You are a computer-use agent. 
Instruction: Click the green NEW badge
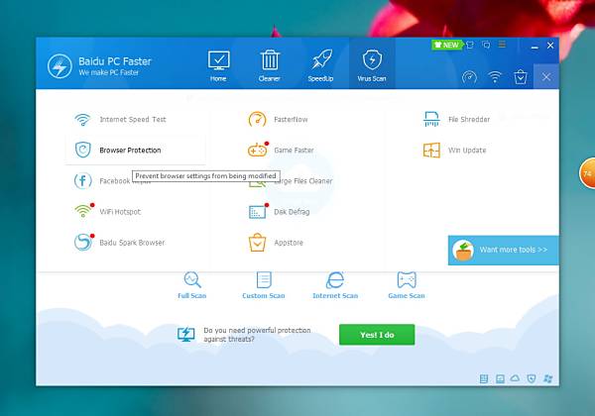[x=446, y=45]
